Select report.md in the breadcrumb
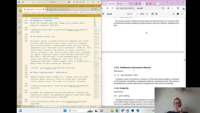The image size is (200, 113). pyautogui.click(x=44, y=13)
